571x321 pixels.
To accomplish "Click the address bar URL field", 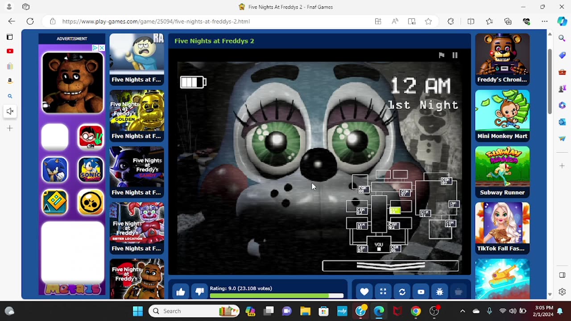I will point(210,21).
